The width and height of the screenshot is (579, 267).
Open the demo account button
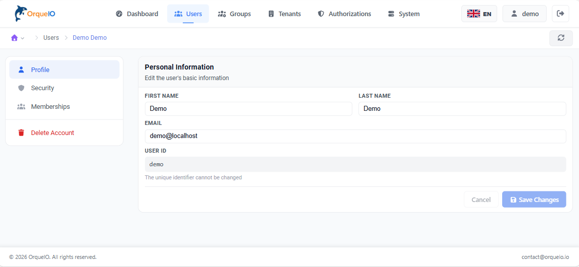[x=524, y=14]
